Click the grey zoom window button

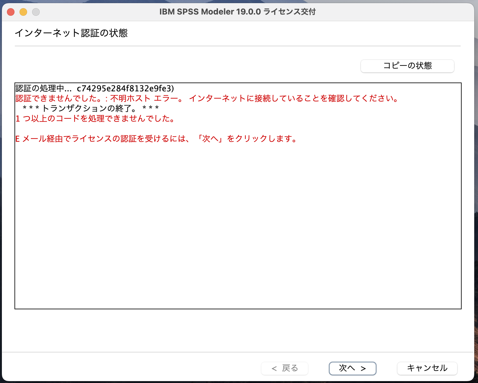36,12
